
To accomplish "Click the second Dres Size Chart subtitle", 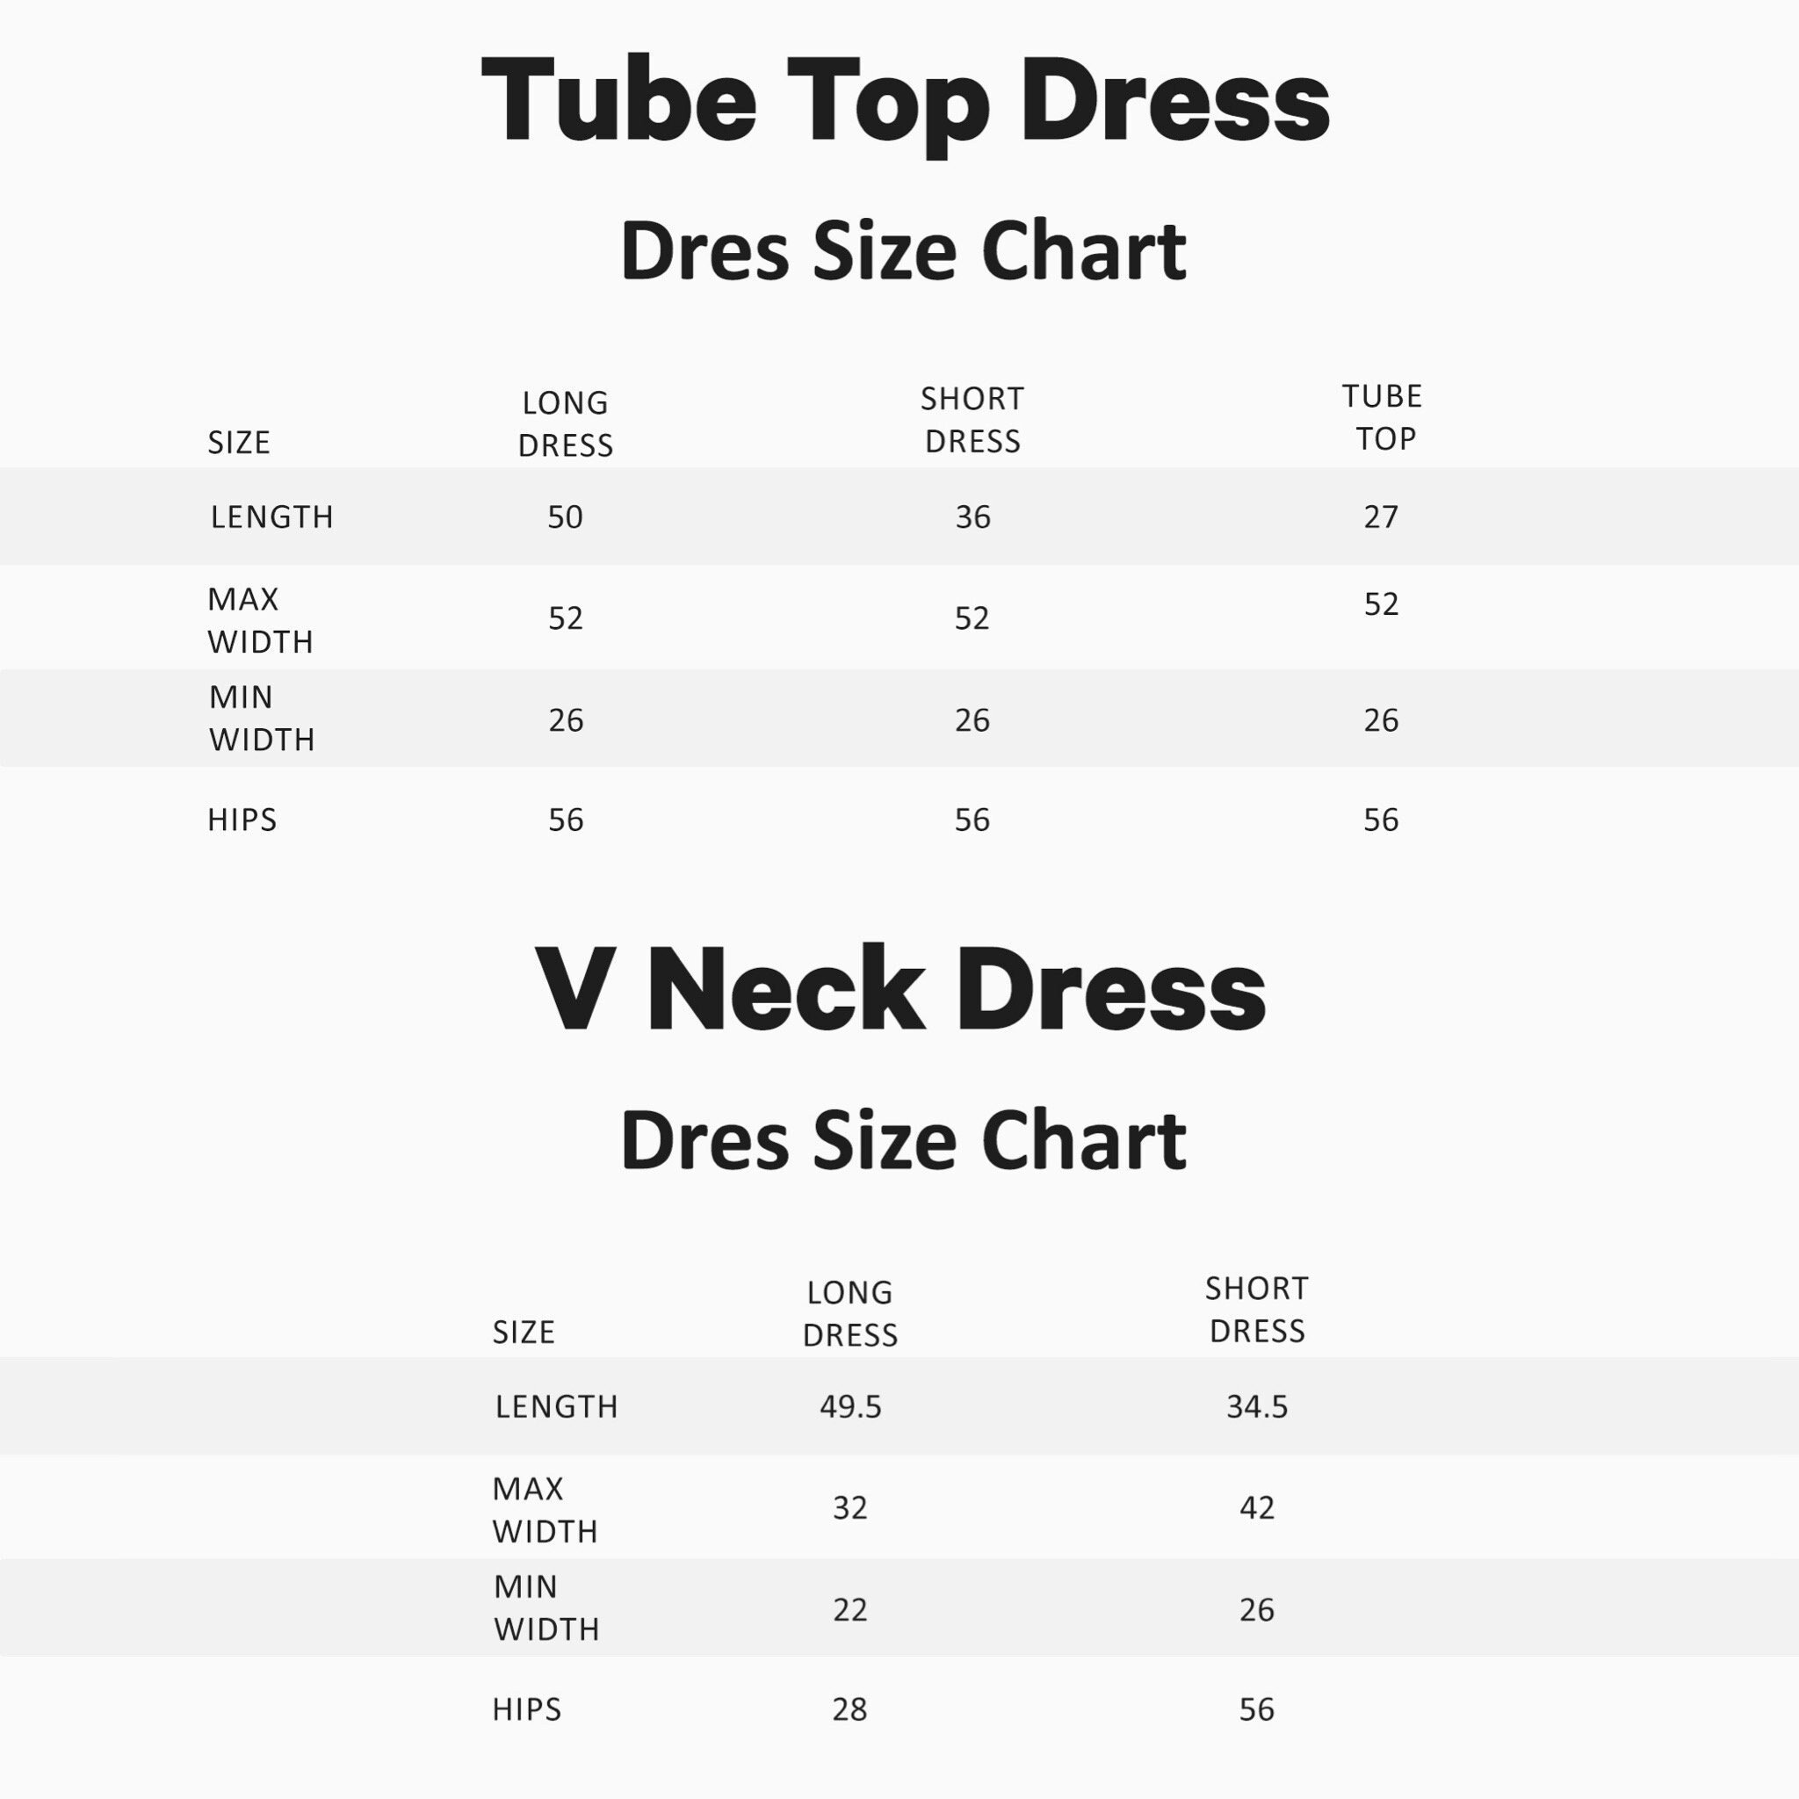I will (903, 1141).
